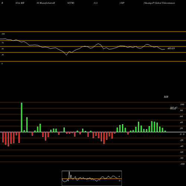Click the '(3,5' parameter text in header
The height and width of the screenshot is (186, 186).
click(x=96, y=3)
